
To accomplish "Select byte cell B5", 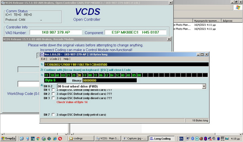I will [x=134, y=75].
